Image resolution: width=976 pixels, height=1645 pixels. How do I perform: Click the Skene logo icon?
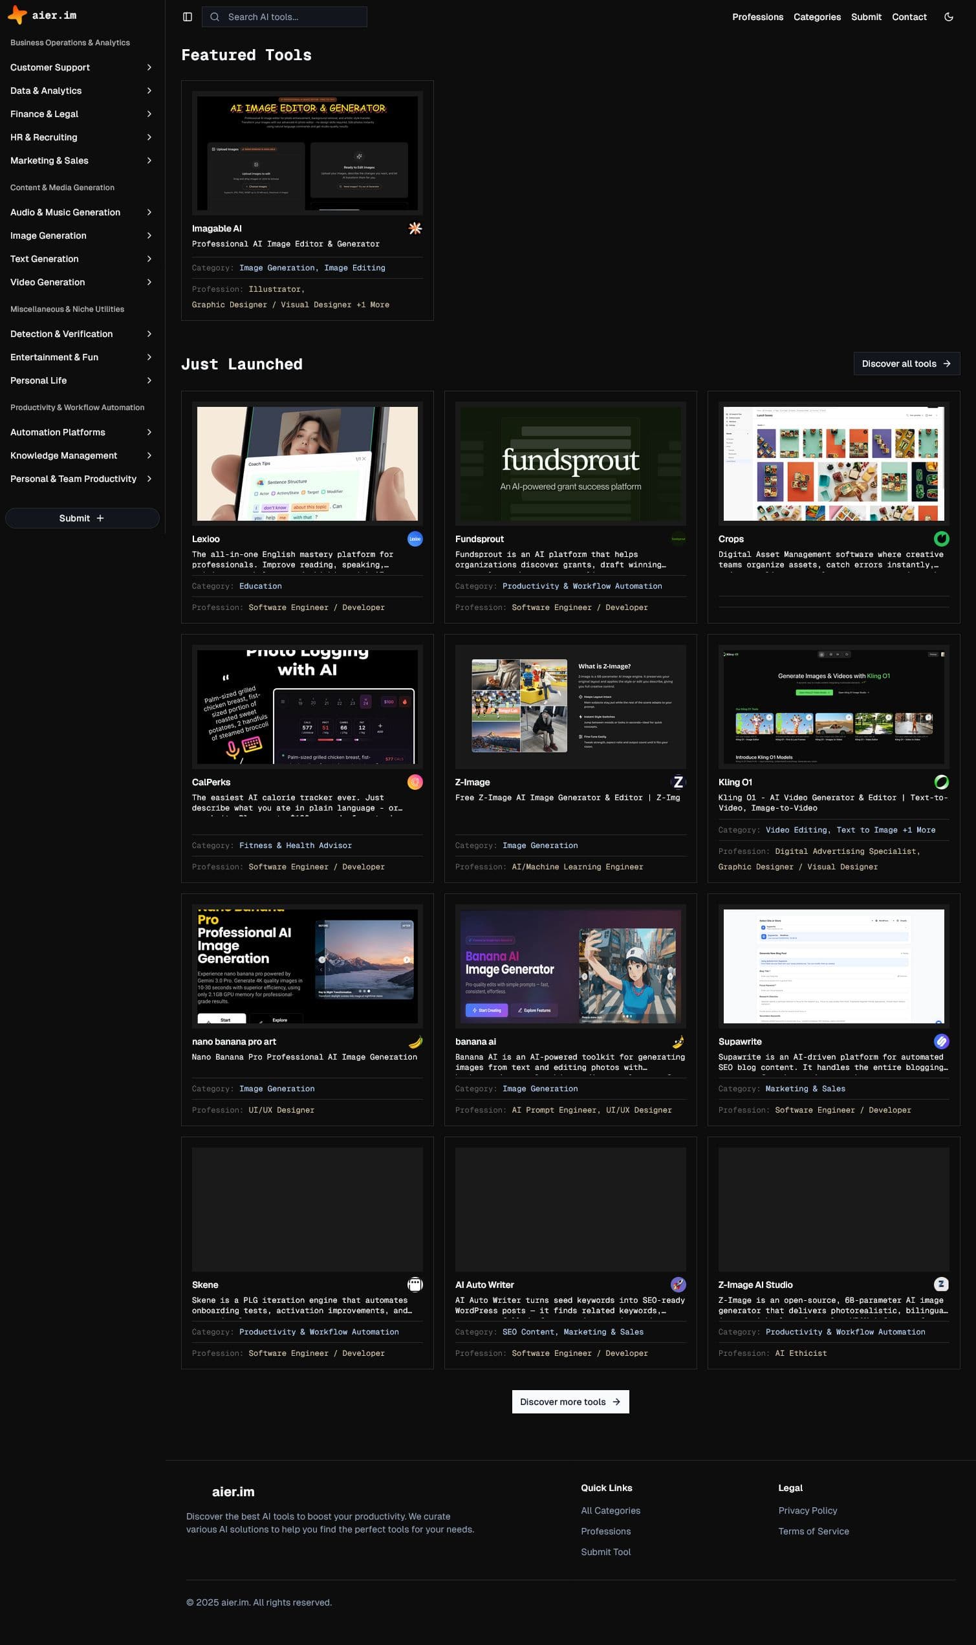coord(415,1285)
